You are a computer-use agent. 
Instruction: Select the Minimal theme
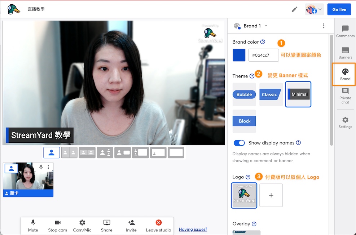[x=298, y=94]
